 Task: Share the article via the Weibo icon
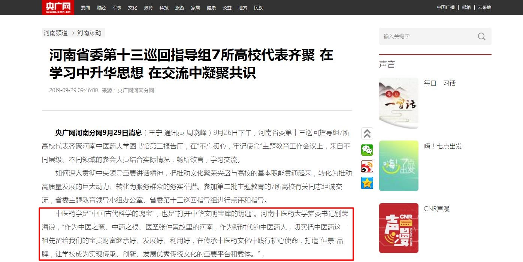367,166
